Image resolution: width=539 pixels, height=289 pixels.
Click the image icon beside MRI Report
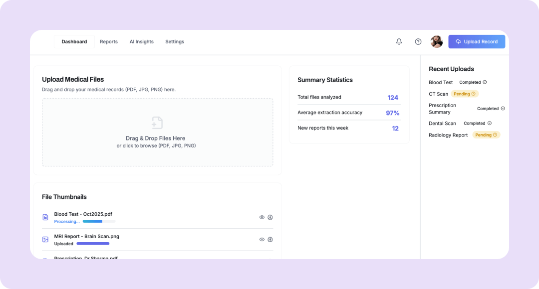pos(45,240)
